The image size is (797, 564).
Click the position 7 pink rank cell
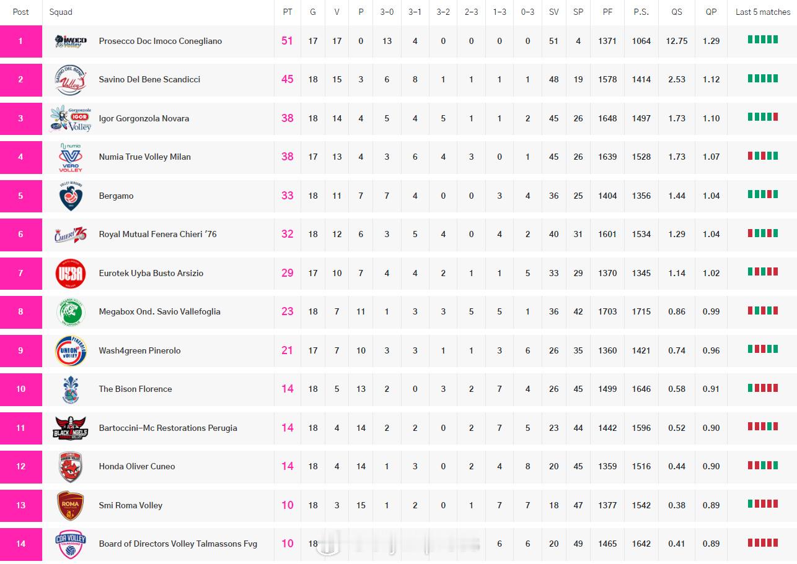[x=20, y=274]
